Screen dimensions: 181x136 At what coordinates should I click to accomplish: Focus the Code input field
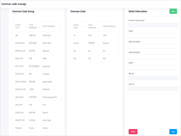tap(153, 36)
